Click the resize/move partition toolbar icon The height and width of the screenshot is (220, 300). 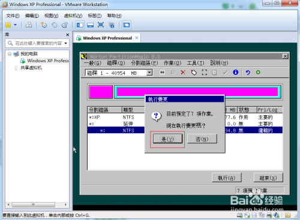[162, 73]
